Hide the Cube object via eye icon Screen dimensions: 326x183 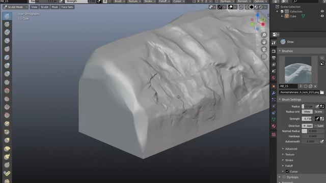pos(322,16)
